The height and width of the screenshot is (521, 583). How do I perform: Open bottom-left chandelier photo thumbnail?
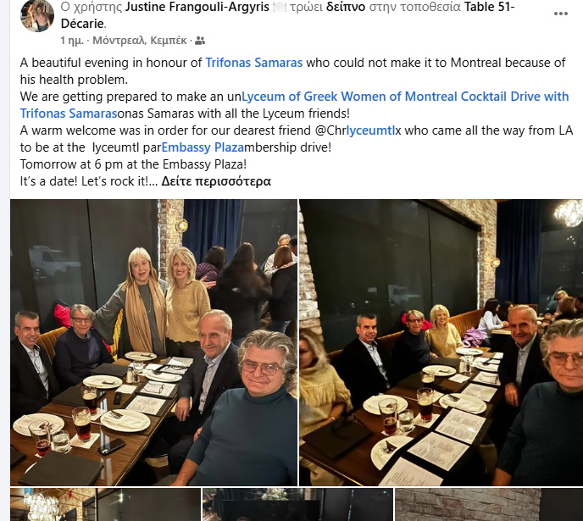coord(105,505)
